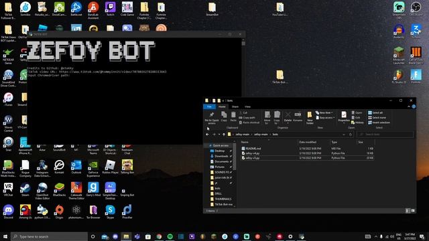Screen dimensions: 429x241
Task: Open Downloads in the navigation pane
Action: (221, 156)
